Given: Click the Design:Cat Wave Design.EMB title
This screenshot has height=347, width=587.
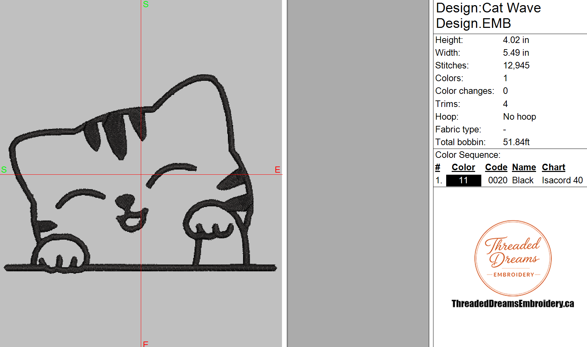Looking at the screenshot, I should tap(488, 16).
